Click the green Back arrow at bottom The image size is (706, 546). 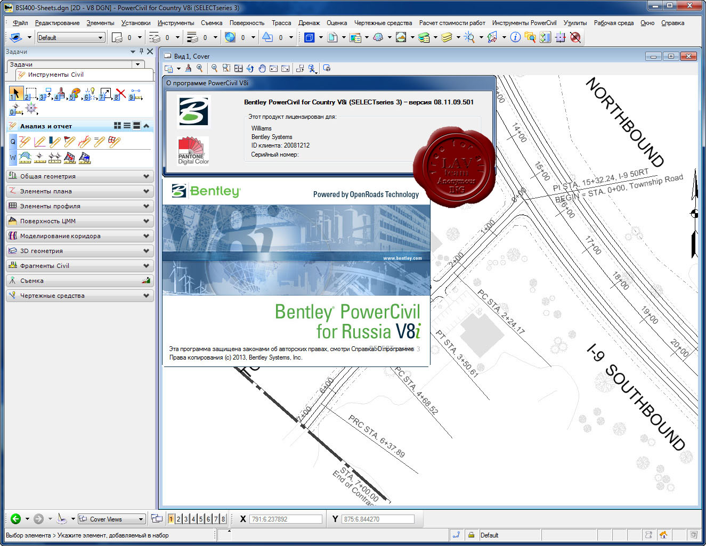15,518
